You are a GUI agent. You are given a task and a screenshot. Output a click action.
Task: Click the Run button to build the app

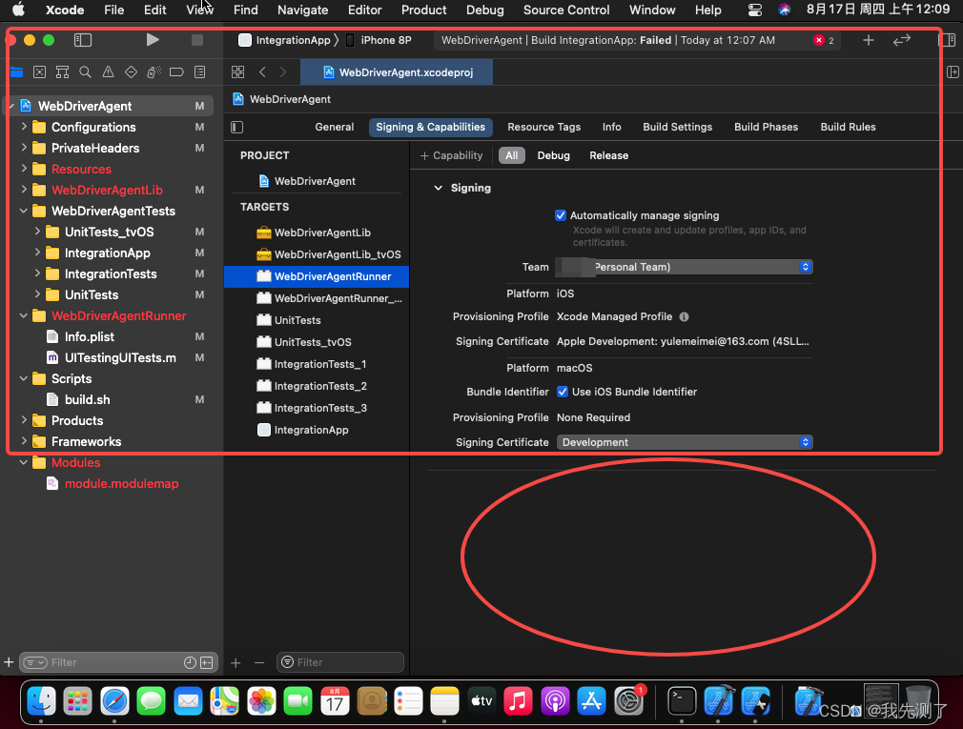[x=152, y=39]
